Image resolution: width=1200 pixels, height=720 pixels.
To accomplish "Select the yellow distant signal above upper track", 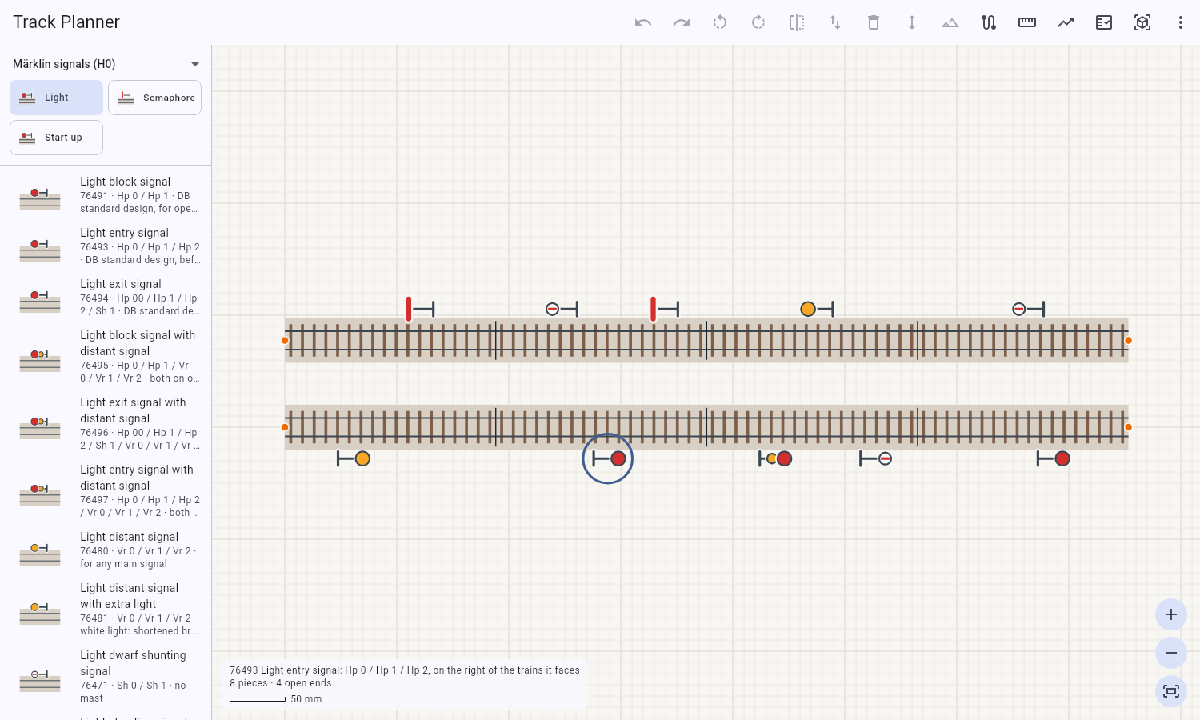I will [x=817, y=309].
